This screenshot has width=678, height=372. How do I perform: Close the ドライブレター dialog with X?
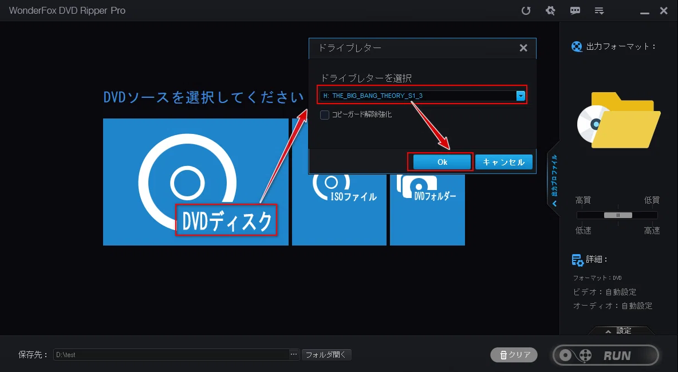click(x=523, y=48)
